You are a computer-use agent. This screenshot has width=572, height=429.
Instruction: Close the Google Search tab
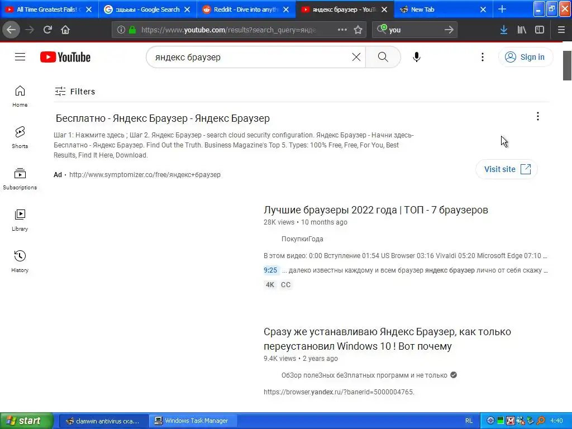[187, 9]
